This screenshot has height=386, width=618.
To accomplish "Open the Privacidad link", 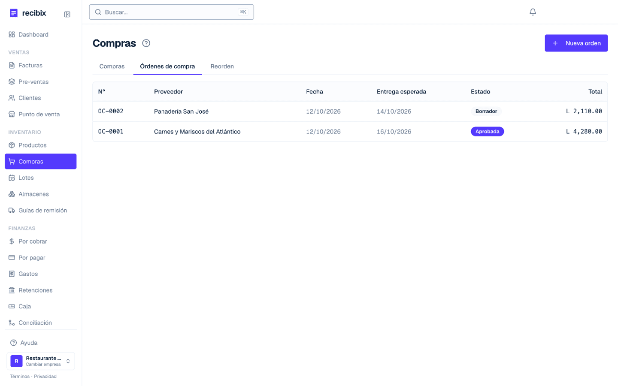I will coord(45,377).
